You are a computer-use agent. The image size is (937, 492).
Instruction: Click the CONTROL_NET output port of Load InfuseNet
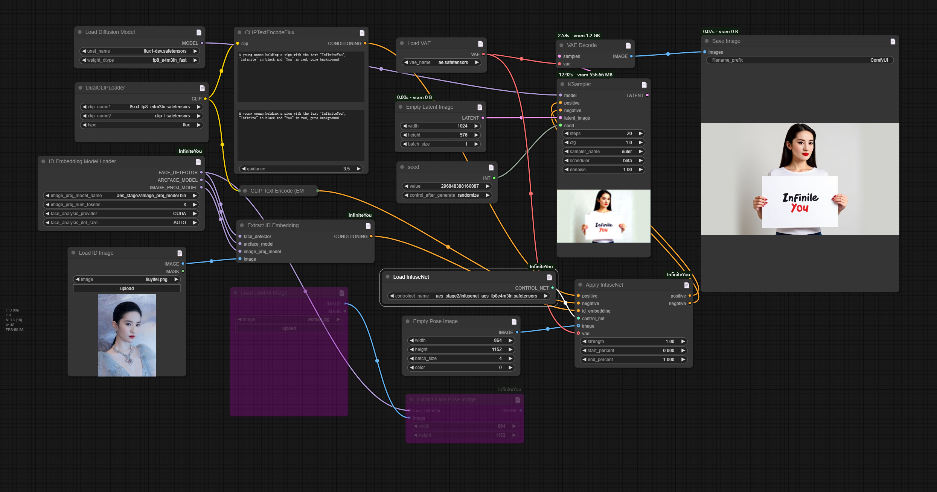coord(552,288)
